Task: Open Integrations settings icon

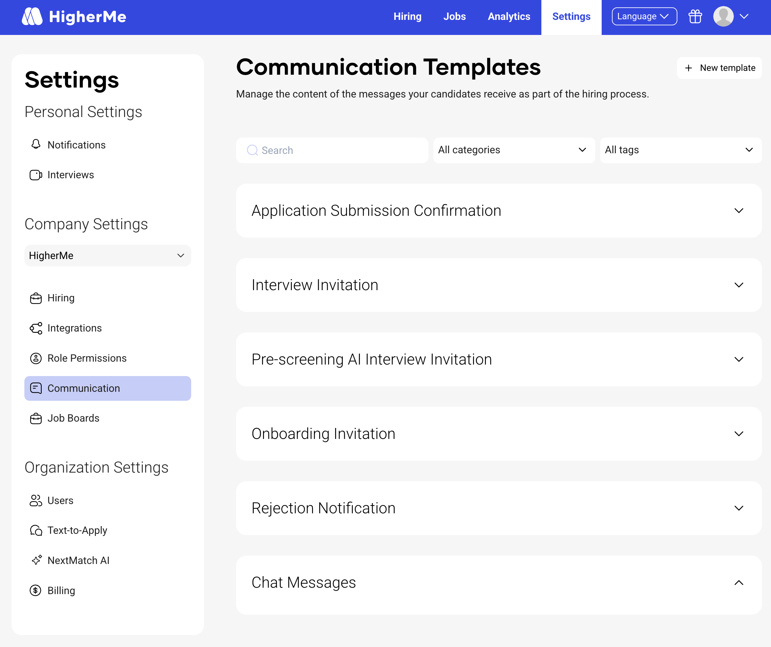Action: (x=36, y=328)
